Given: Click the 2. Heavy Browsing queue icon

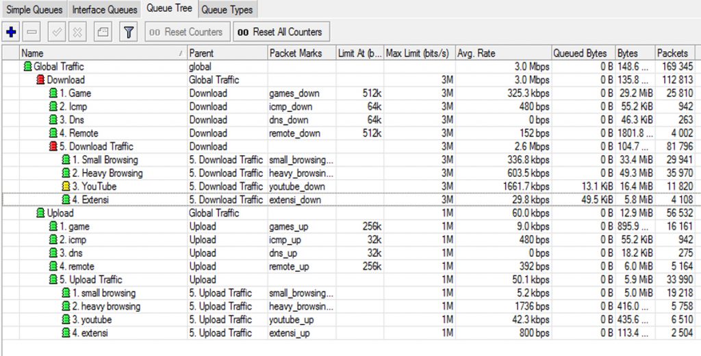Looking at the screenshot, I should point(66,173).
